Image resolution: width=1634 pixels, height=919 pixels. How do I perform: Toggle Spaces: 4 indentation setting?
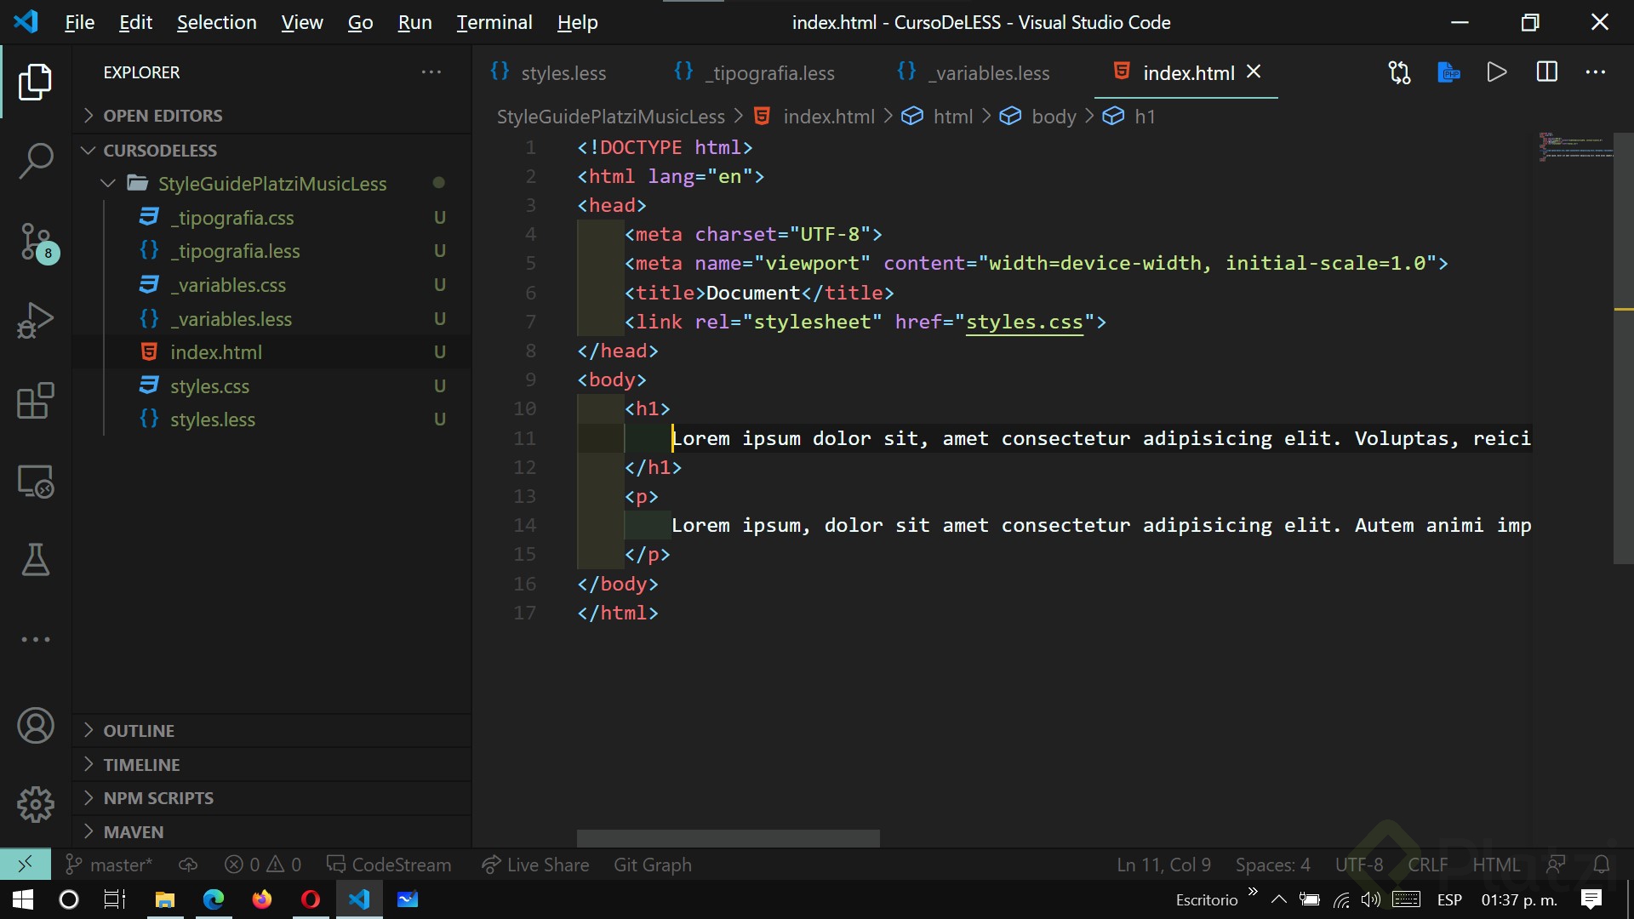tap(1272, 865)
